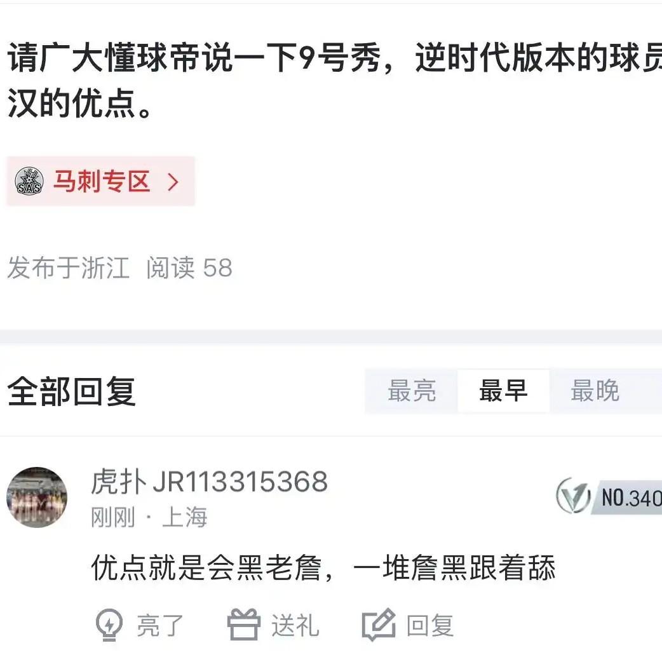Select the 最早 sorting tab
The height and width of the screenshot is (662, 662).
click(x=503, y=391)
